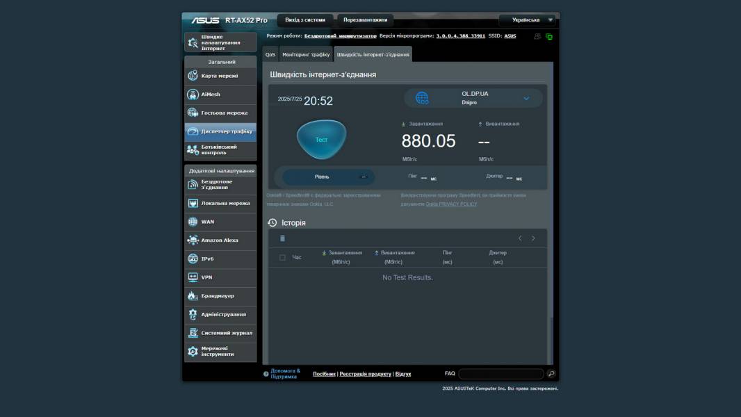Click the firewall (Брандмауер) flame icon
This screenshot has width=741, height=417.
point(193,296)
